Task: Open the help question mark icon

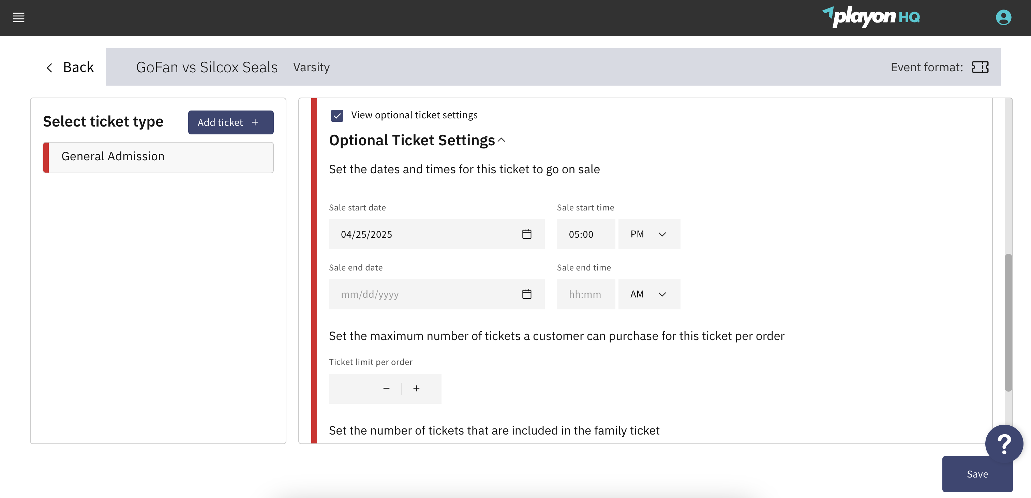Action: coord(1004,443)
